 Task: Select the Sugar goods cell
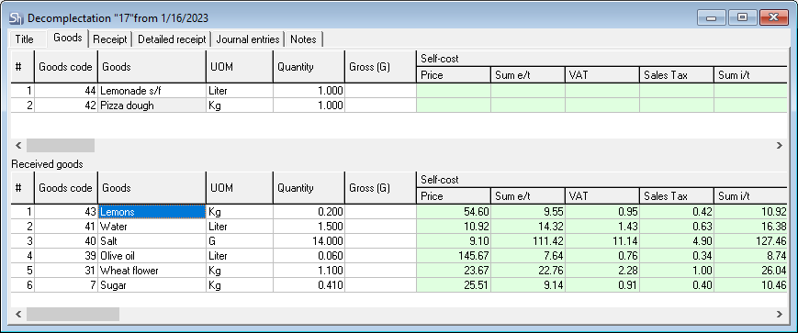click(152, 285)
